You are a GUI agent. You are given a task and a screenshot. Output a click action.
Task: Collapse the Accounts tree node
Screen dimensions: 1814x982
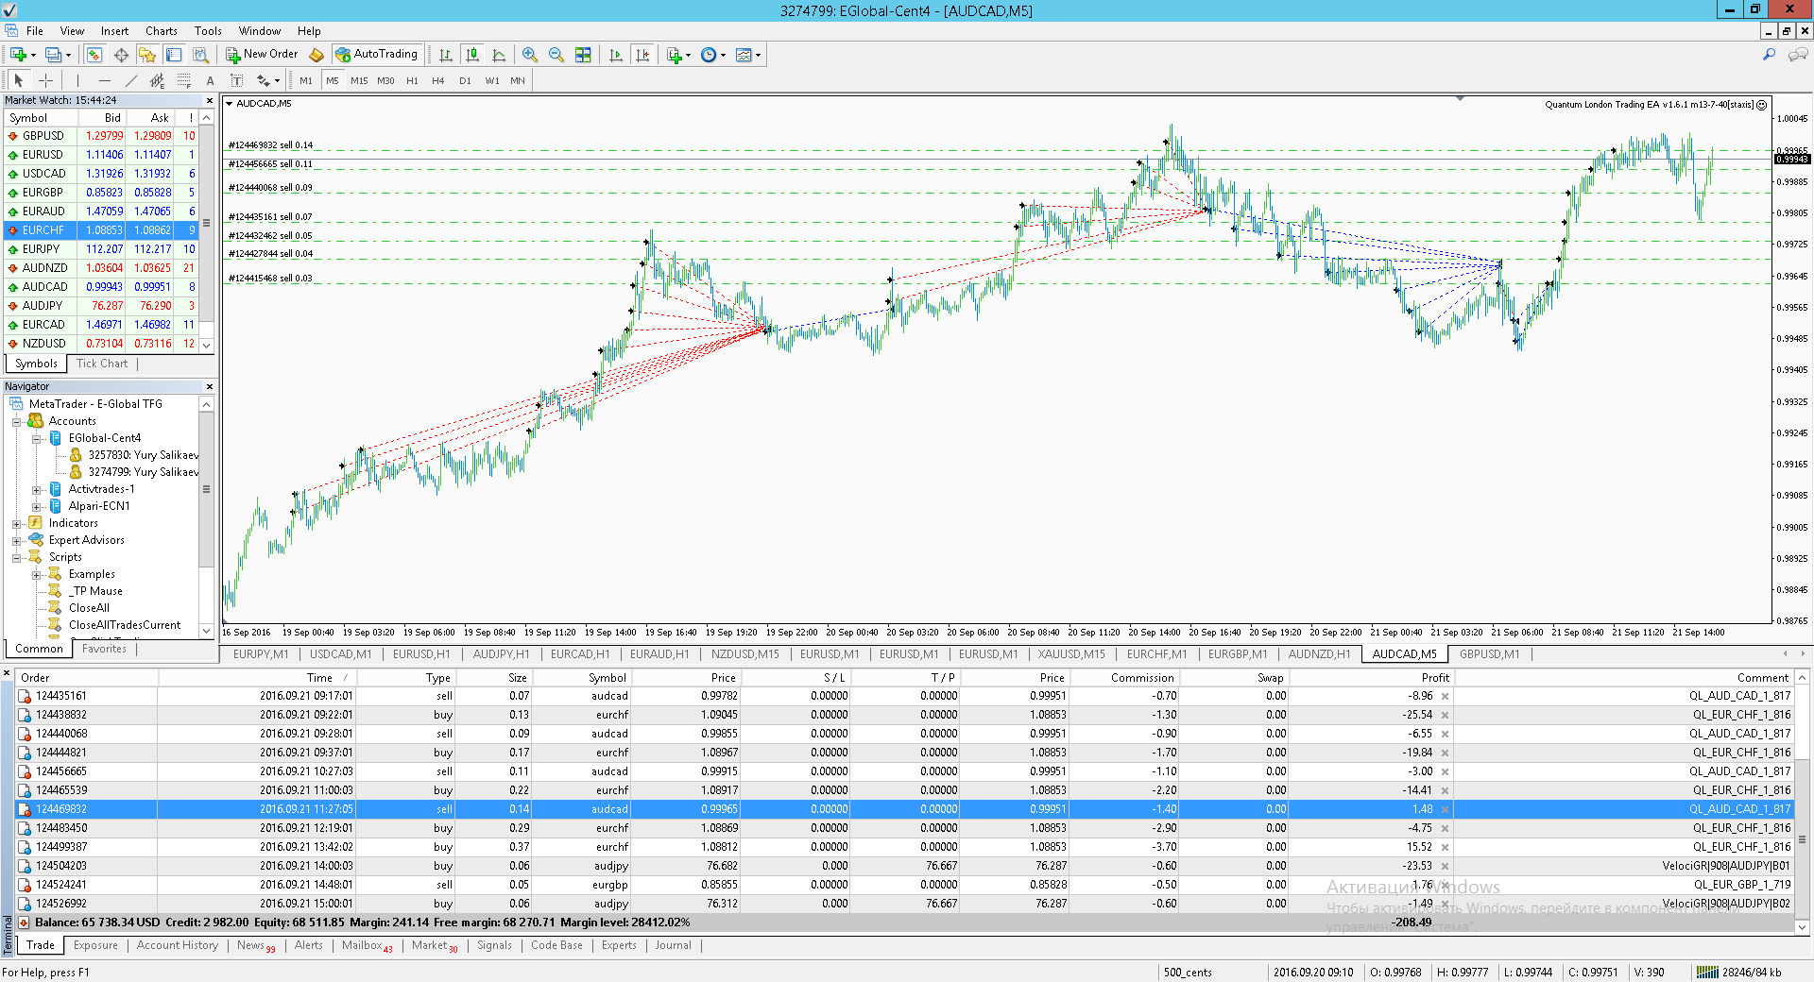click(x=16, y=421)
